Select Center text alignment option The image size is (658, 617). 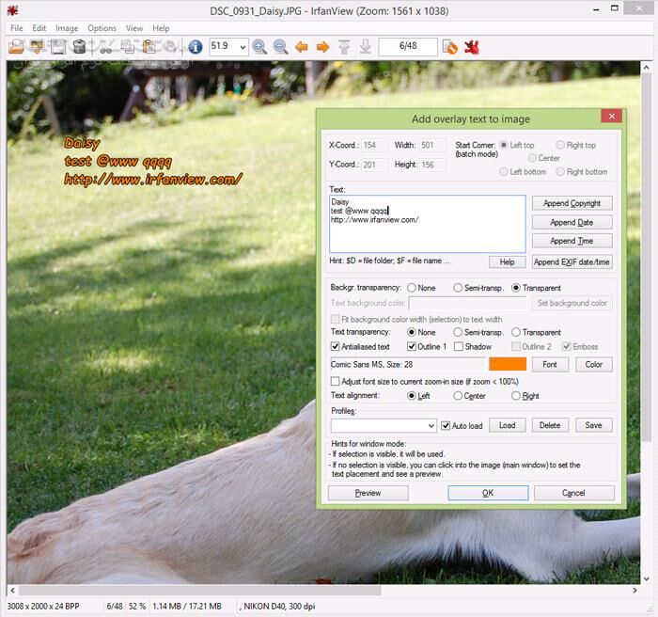458,396
